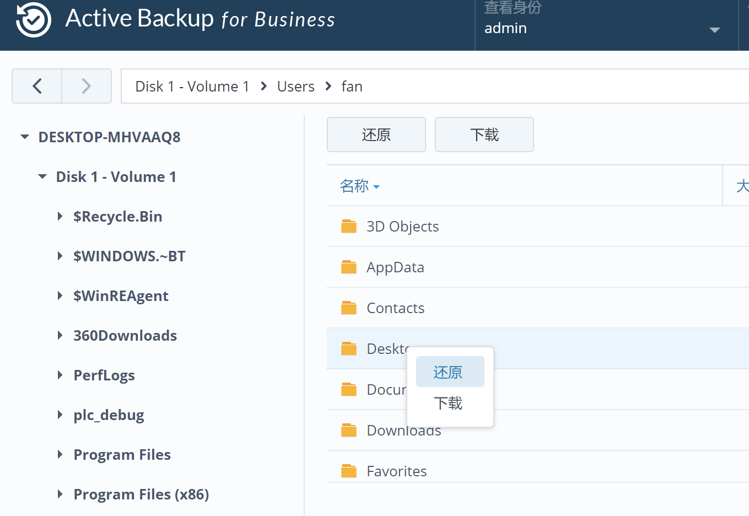Select 360Downloads in the sidebar tree
749x516 pixels.
125,335
